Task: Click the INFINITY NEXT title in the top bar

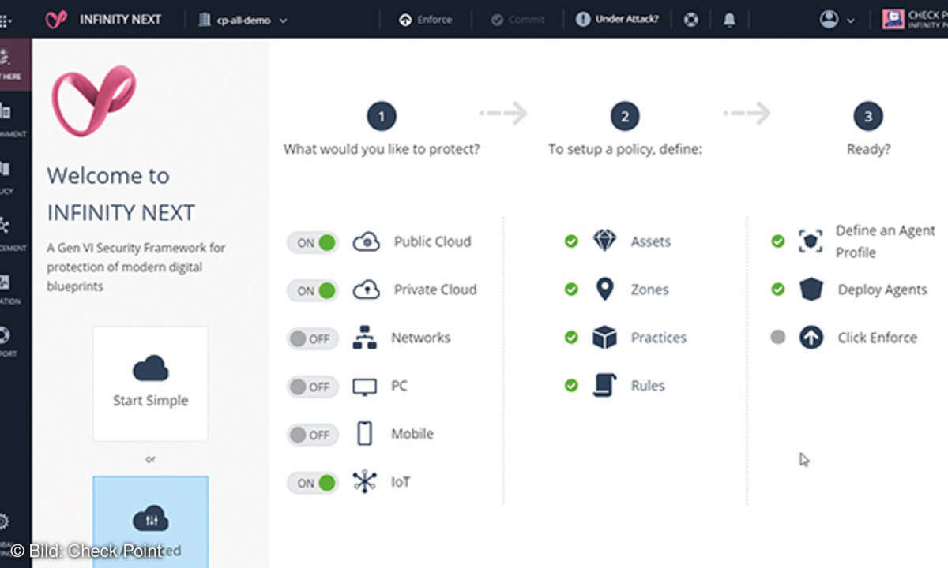Action: coord(122,20)
